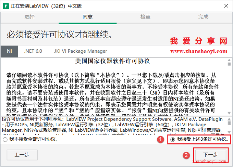Image resolution: width=233 pixels, height=167 pixels.
Task: Click package list scrollbar down arrow
Action: click(229, 132)
